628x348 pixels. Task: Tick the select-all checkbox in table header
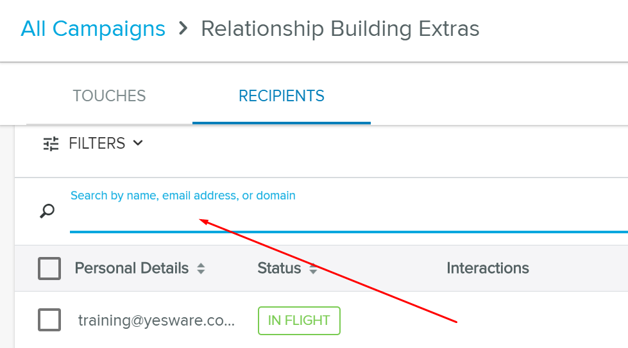tap(49, 269)
